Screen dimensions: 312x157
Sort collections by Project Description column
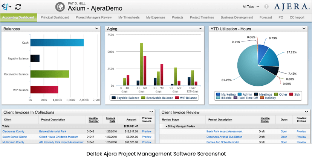tap(53, 120)
